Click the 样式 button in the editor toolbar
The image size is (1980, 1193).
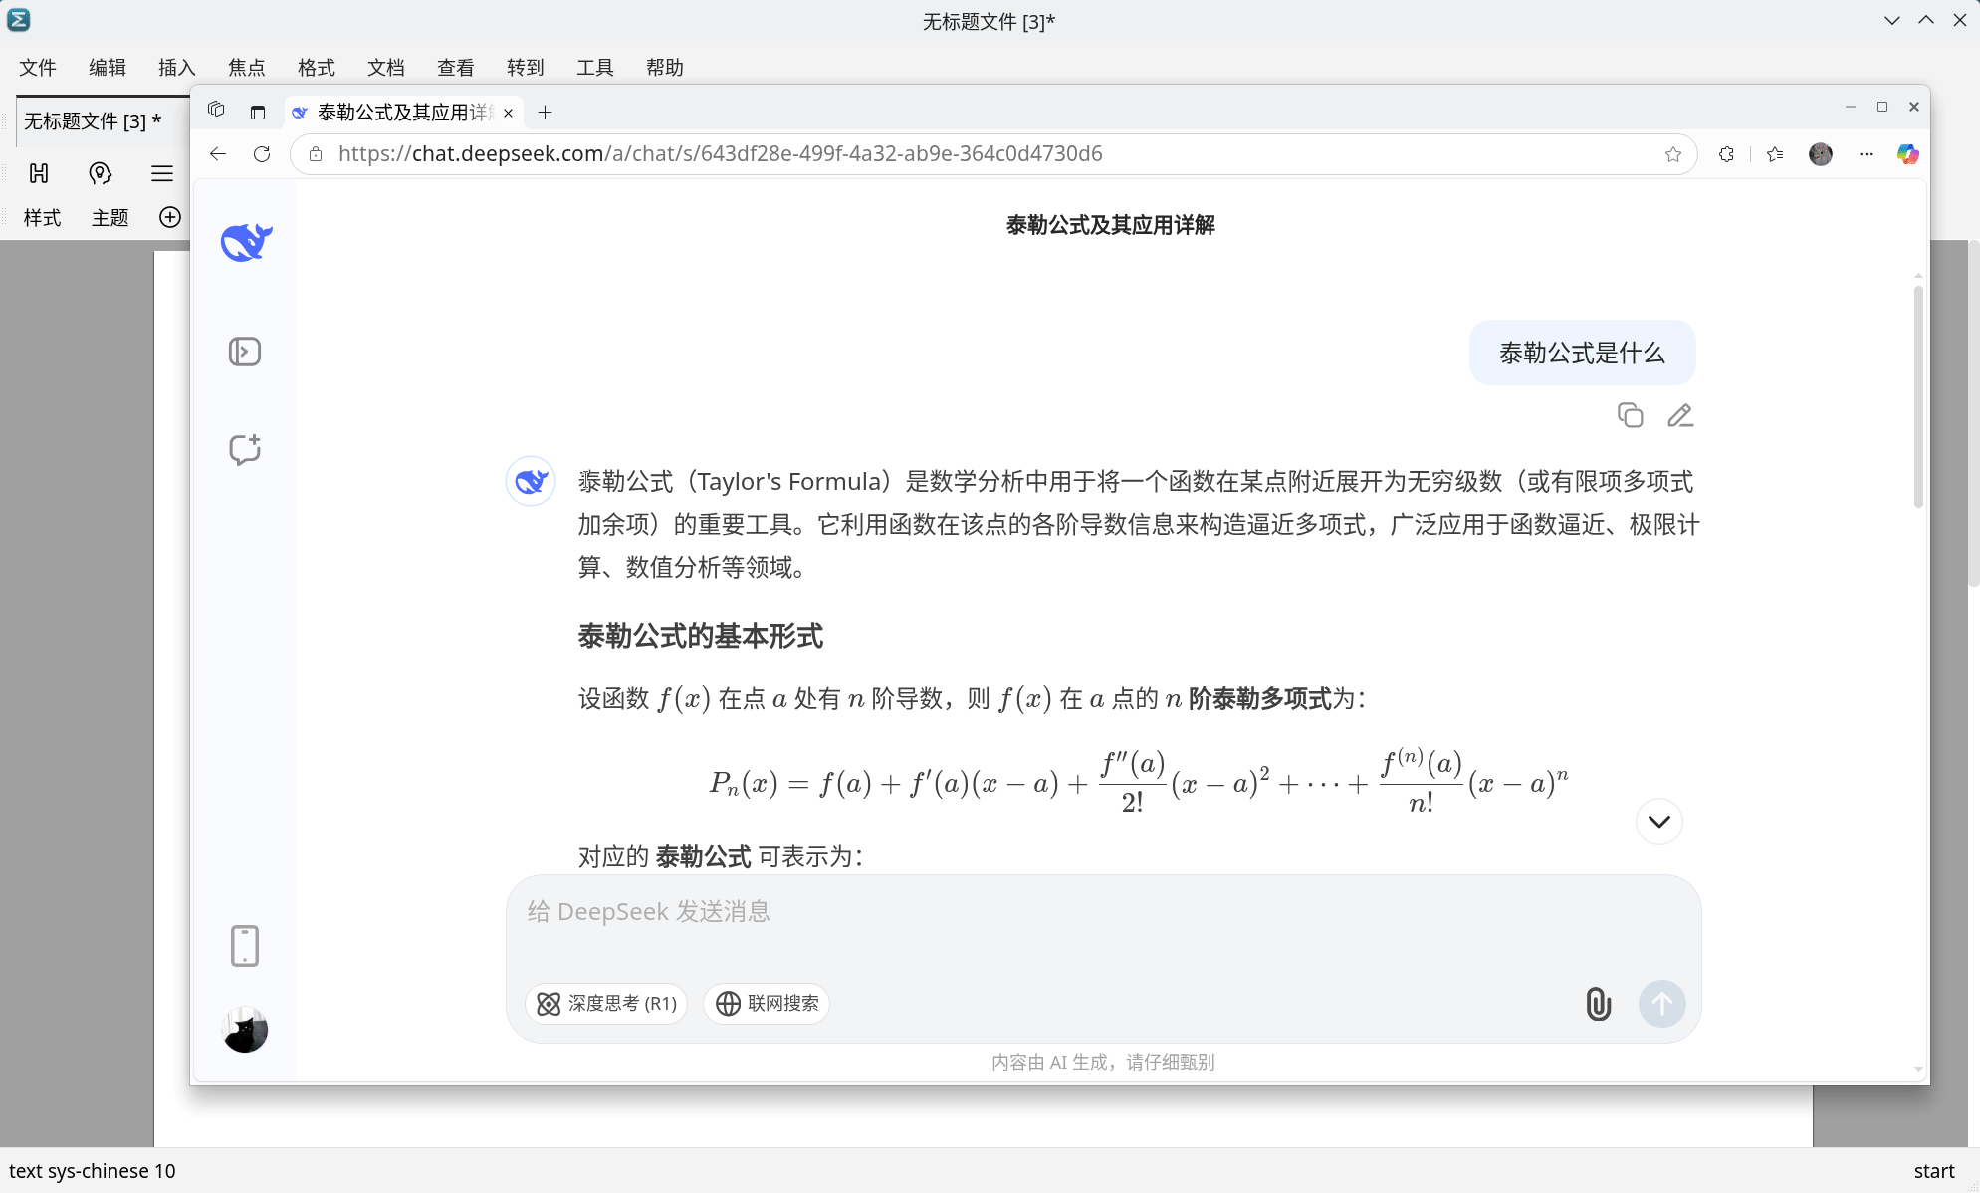(42, 217)
